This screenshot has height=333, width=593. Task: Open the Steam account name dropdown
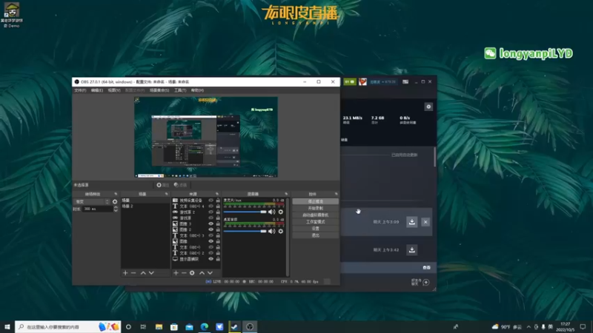(382, 81)
